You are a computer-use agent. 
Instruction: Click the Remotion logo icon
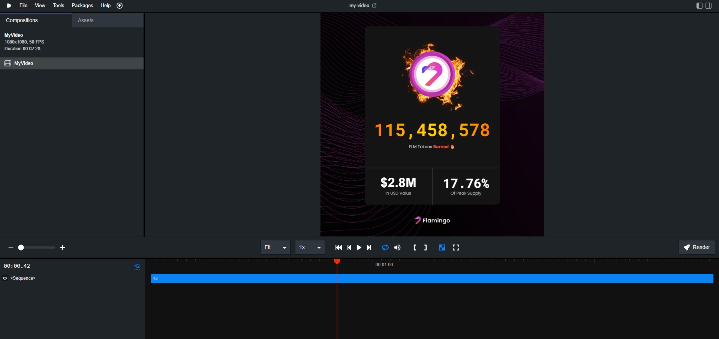(9, 6)
